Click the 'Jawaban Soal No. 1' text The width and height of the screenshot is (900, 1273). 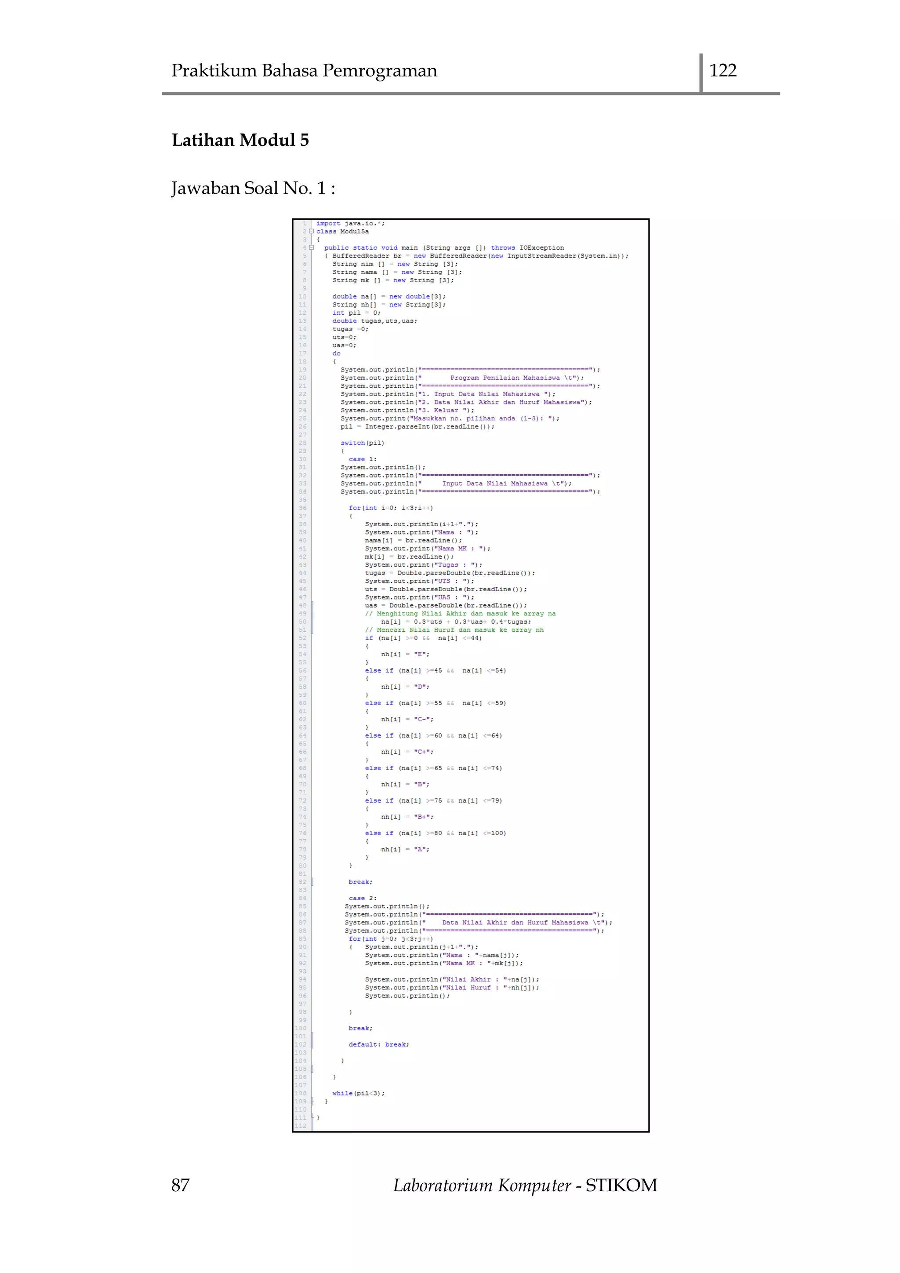[253, 189]
